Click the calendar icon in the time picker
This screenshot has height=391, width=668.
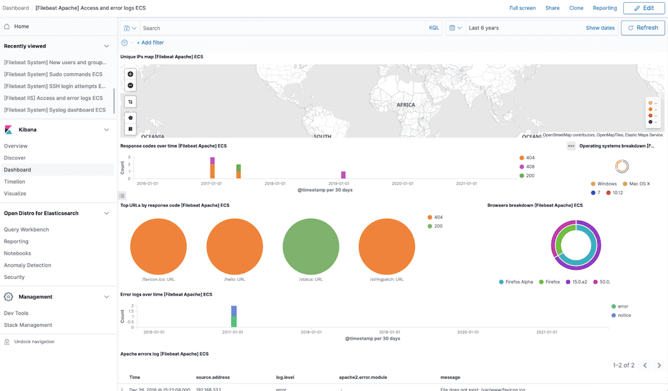(x=452, y=27)
